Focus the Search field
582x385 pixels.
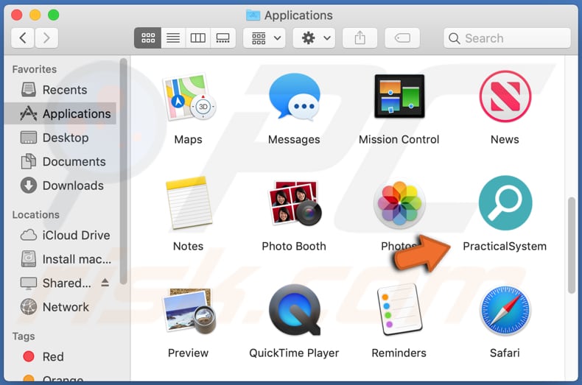pyautogui.click(x=507, y=38)
